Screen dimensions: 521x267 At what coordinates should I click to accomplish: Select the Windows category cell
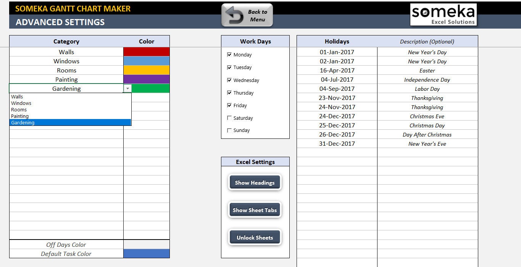click(x=66, y=61)
